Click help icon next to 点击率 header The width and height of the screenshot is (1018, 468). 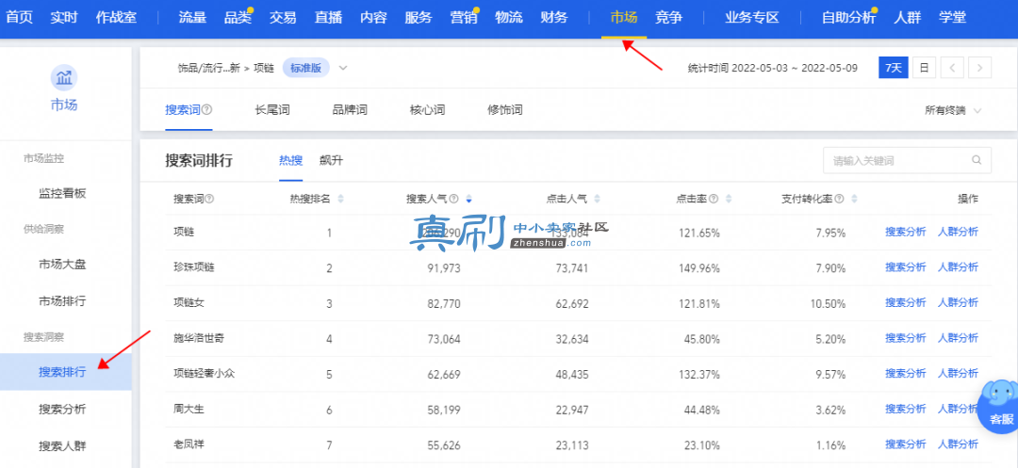(x=714, y=199)
